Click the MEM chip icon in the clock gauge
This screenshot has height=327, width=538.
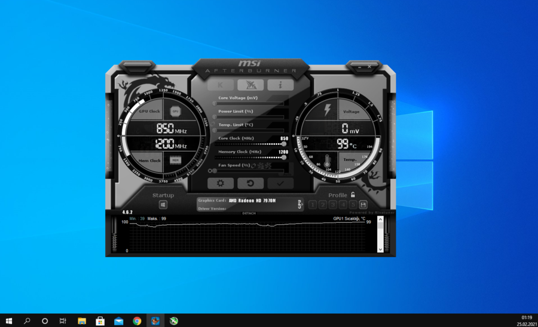click(175, 160)
